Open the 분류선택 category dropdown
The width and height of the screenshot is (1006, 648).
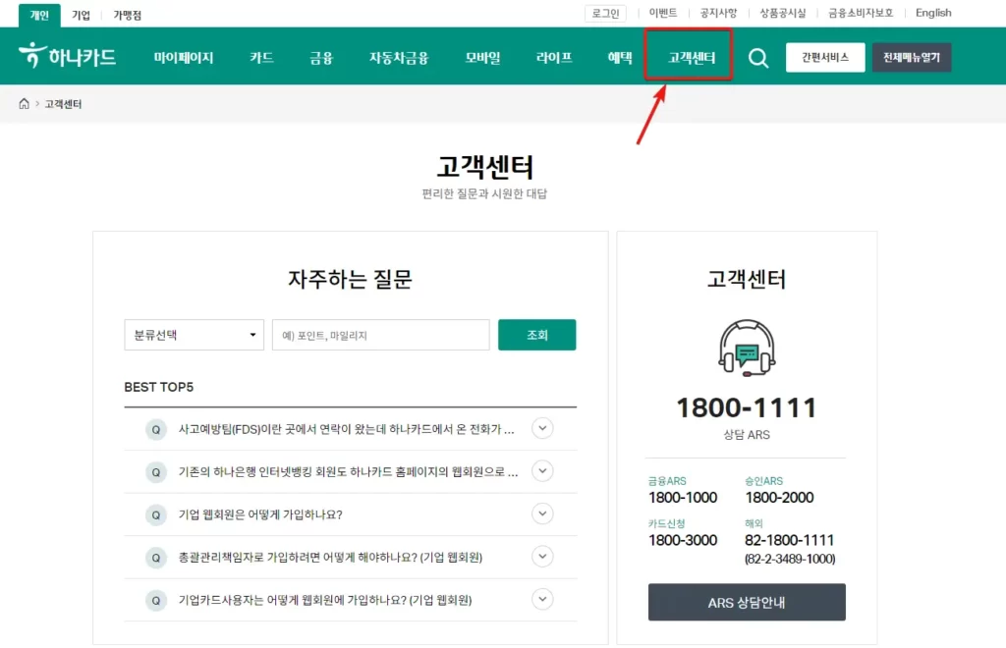[x=194, y=335]
